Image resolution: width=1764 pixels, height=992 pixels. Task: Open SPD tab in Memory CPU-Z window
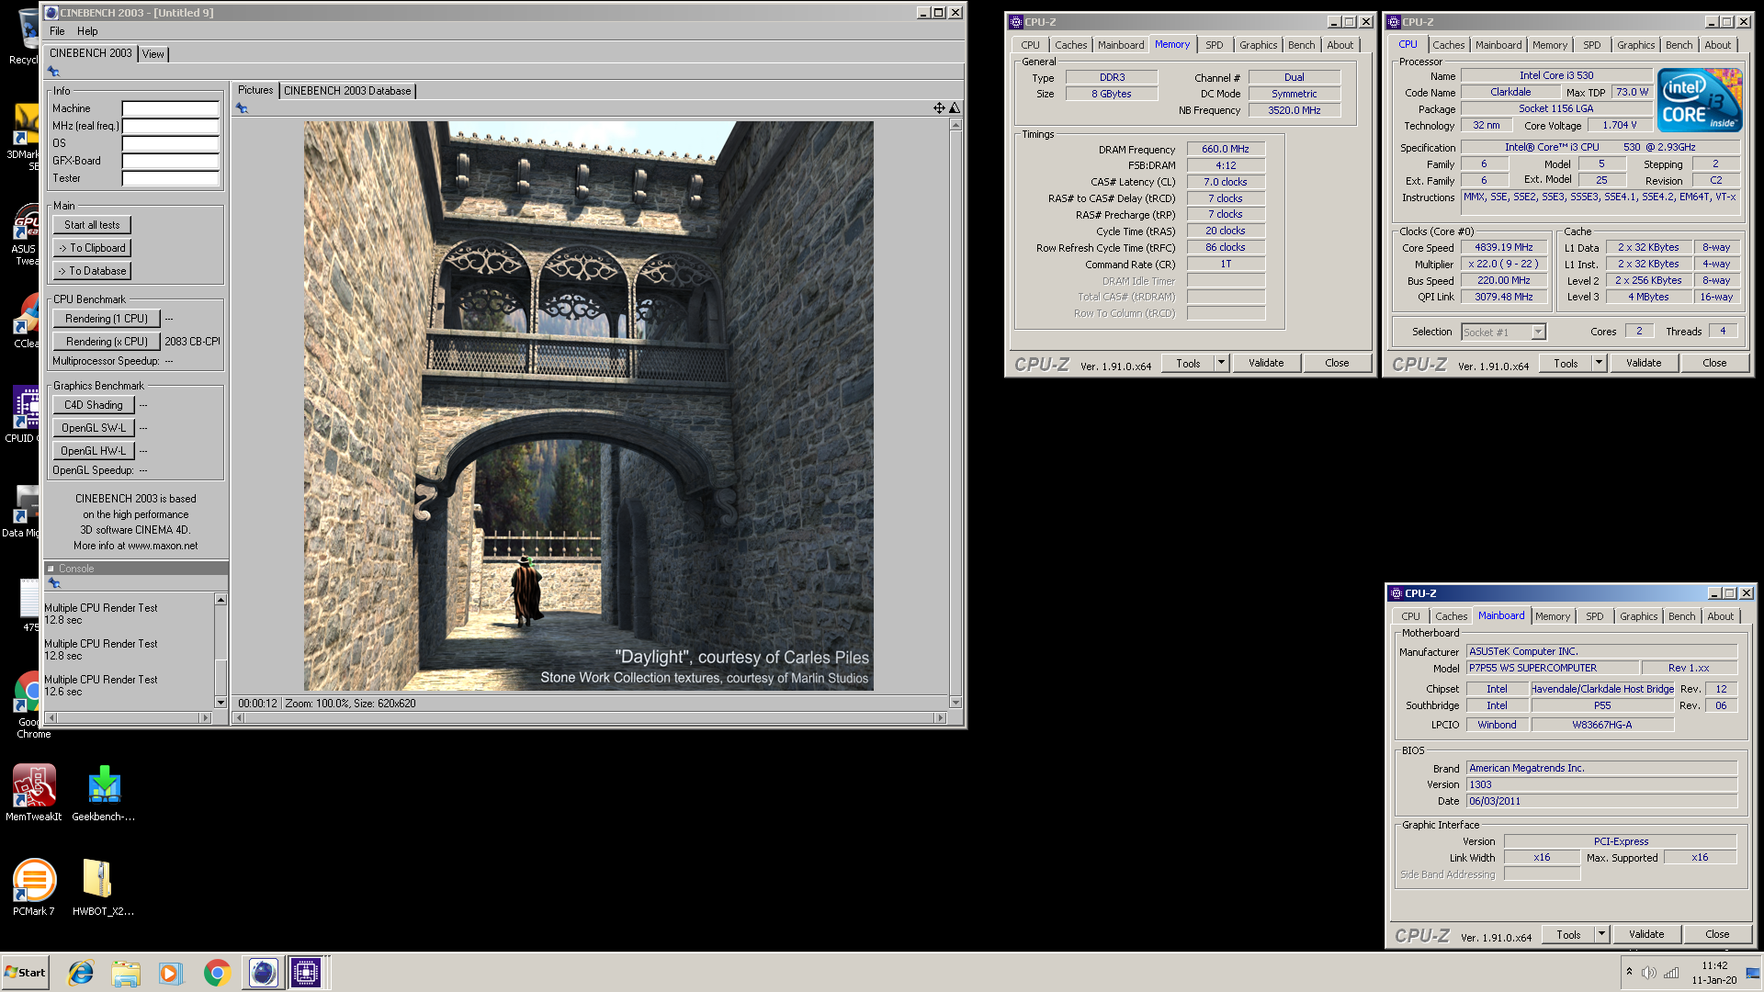[x=1214, y=45]
